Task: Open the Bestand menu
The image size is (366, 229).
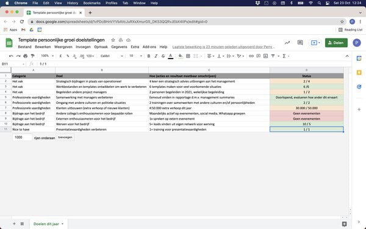Action: click(24, 47)
